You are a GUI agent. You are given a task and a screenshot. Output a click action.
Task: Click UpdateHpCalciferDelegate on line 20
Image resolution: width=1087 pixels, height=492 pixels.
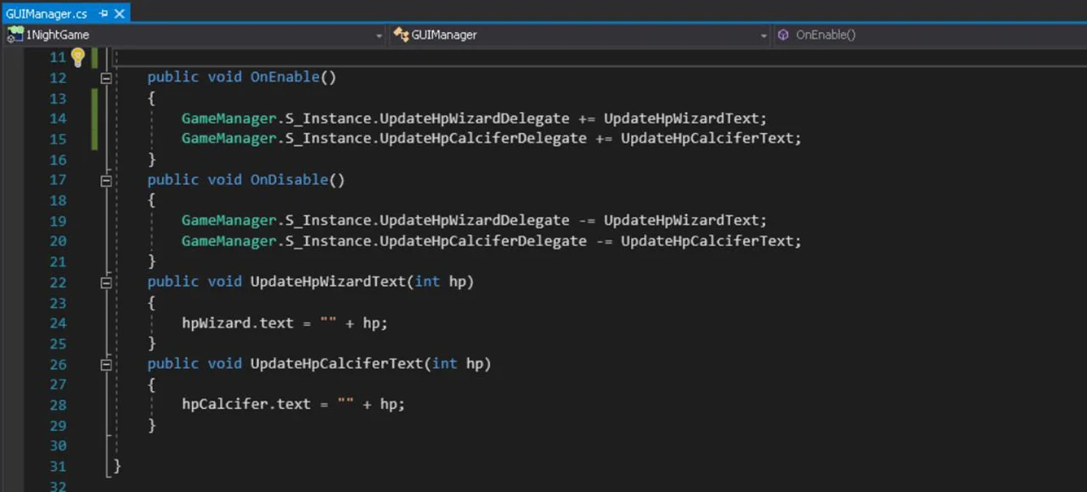[482, 241]
